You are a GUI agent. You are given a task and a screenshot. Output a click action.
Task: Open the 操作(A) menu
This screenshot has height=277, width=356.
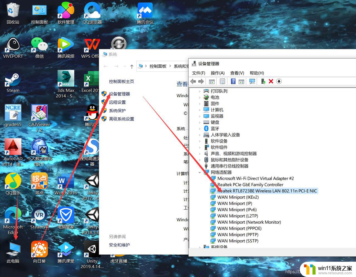(217, 73)
